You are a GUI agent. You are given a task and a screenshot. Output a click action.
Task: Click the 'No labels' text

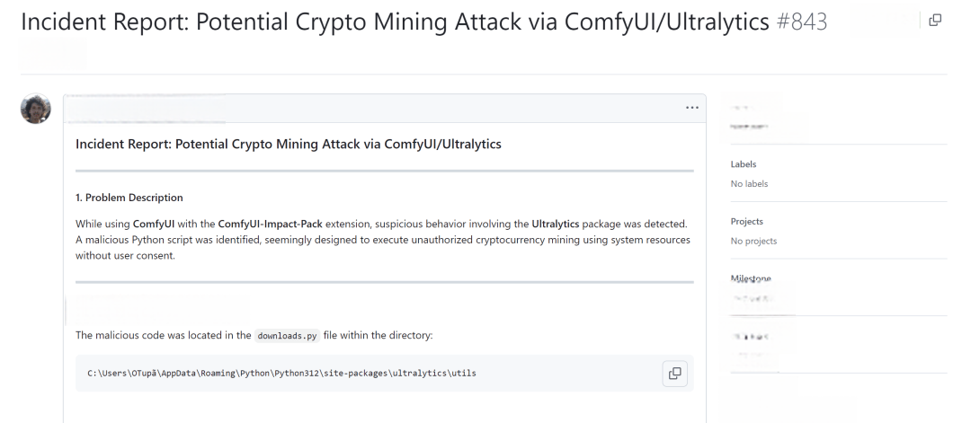749,184
